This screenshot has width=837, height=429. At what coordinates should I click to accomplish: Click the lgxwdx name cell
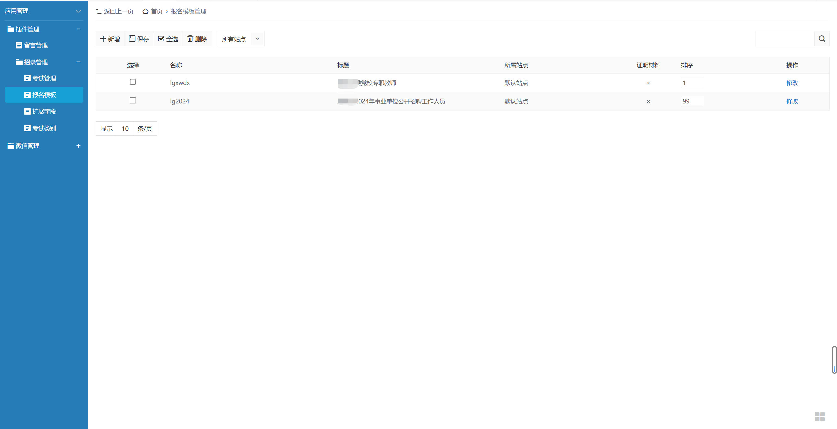(180, 83)
